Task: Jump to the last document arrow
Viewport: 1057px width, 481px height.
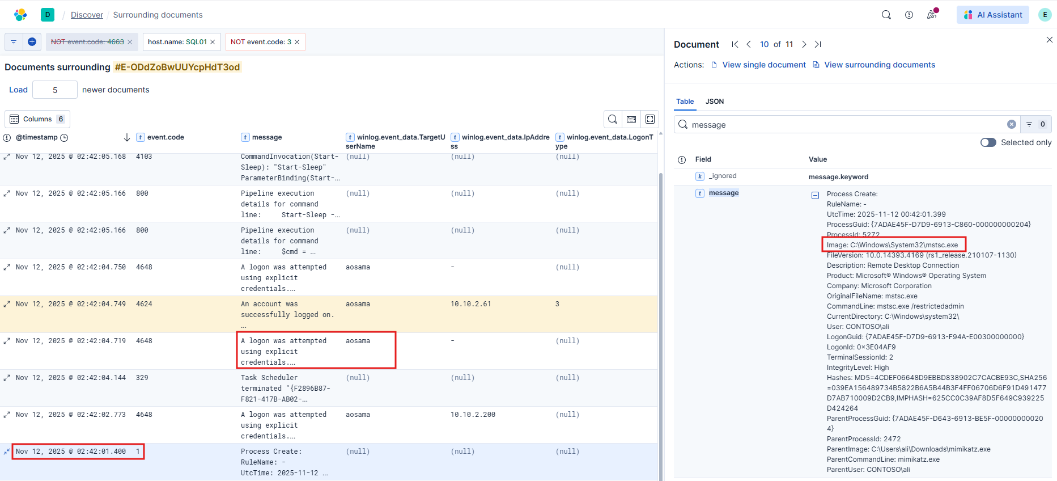Action: [x=818, y=44]
